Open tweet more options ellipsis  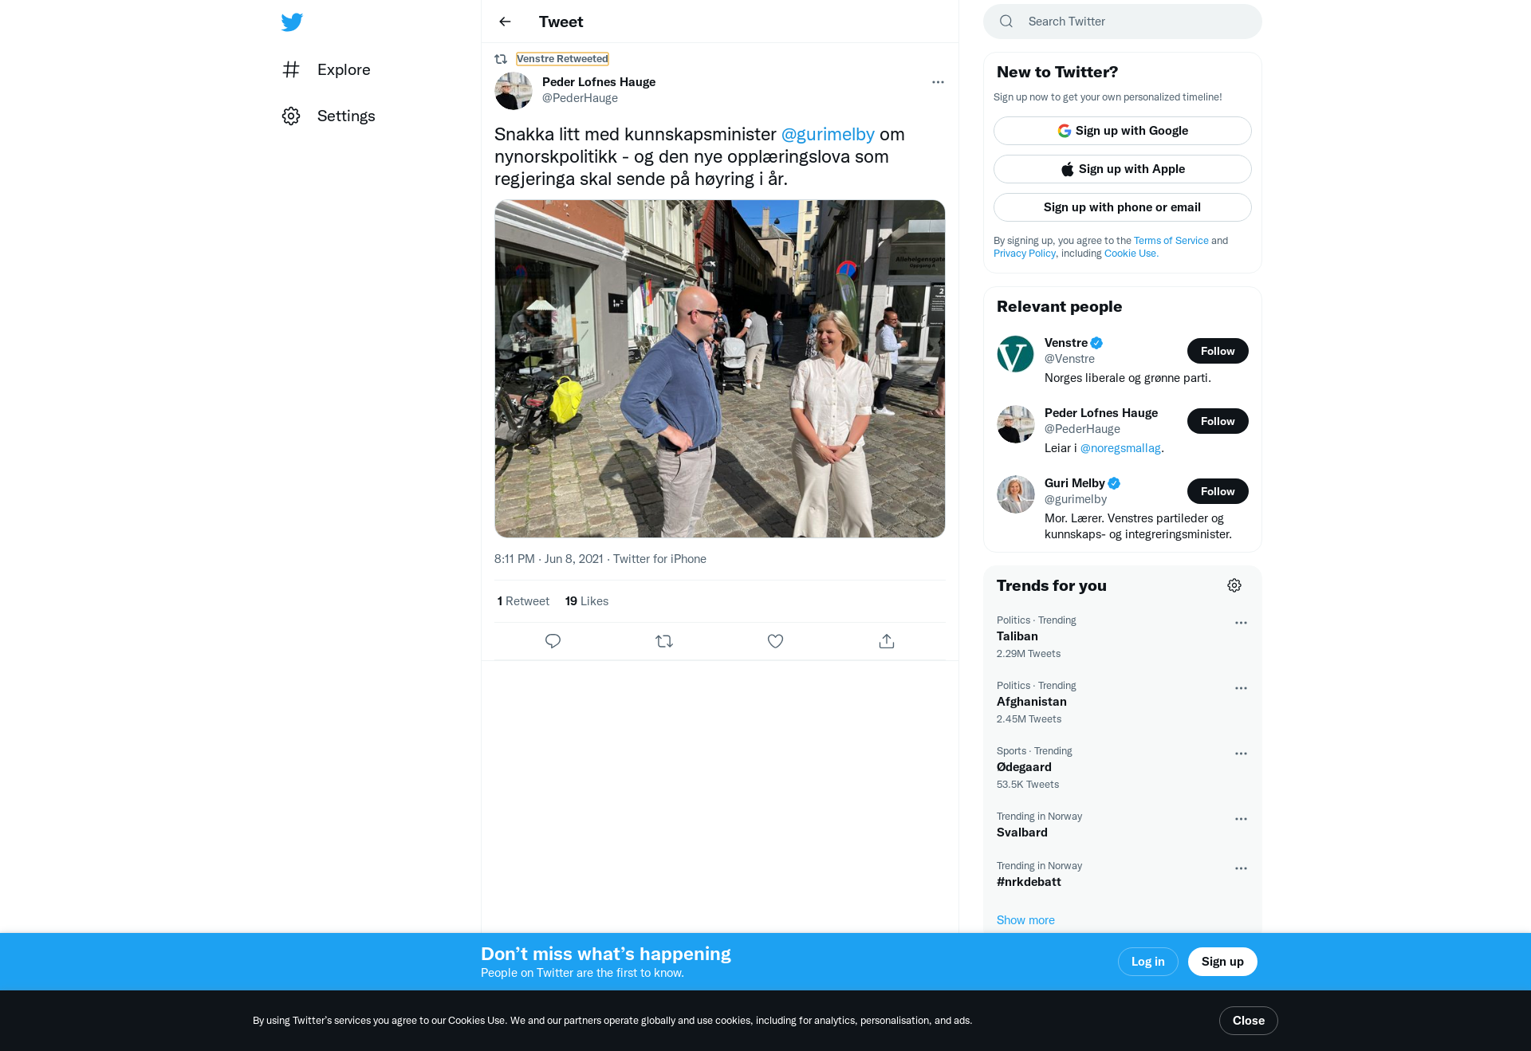pyautogui.click(x=938, y=82)
